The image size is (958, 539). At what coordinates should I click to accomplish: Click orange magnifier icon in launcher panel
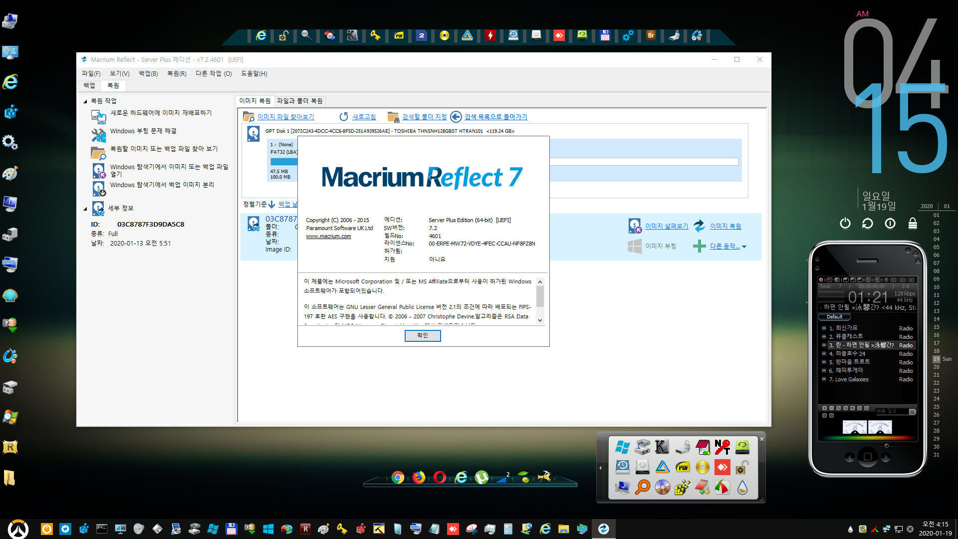643,487
